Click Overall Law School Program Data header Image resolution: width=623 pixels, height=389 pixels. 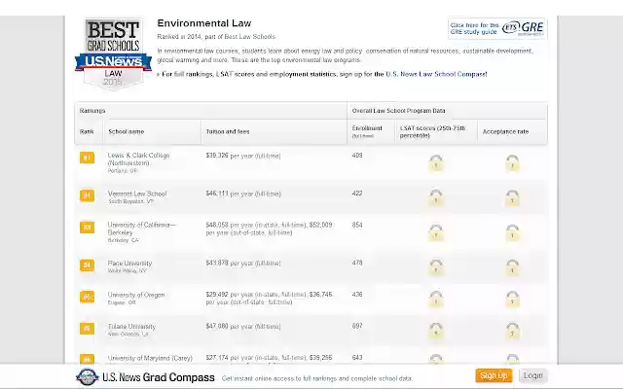[398, 111]
